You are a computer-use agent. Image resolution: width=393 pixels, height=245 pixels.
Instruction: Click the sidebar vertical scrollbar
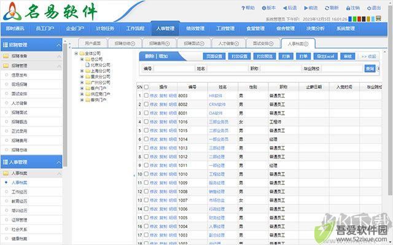click(x=65, y=105)
